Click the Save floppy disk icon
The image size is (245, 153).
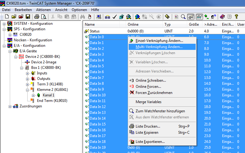[28, 17]
